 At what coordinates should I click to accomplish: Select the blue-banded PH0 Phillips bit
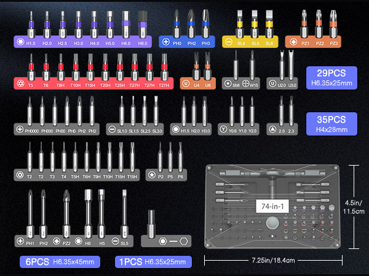pyautogui.click(x=176, y=26)
